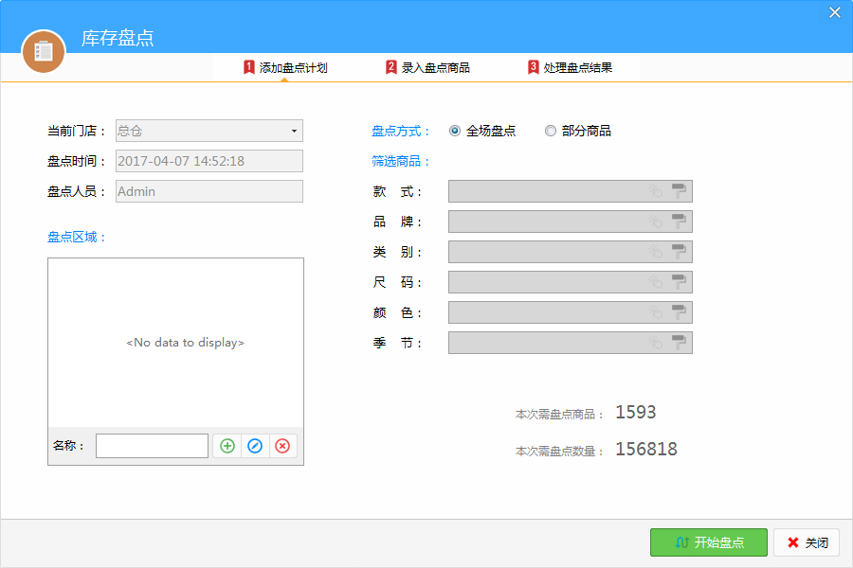
Task: Click the clear brush icon in 尺码 field
Action: pyautogui.click(x=679, y=282)
